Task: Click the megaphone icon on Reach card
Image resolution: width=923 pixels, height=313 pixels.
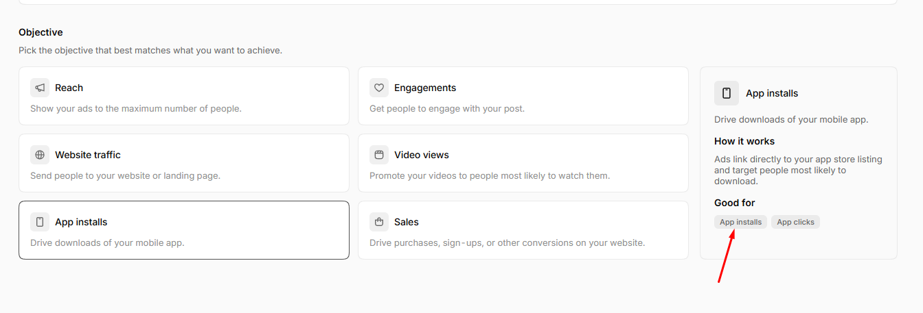Action: point(40,88)
